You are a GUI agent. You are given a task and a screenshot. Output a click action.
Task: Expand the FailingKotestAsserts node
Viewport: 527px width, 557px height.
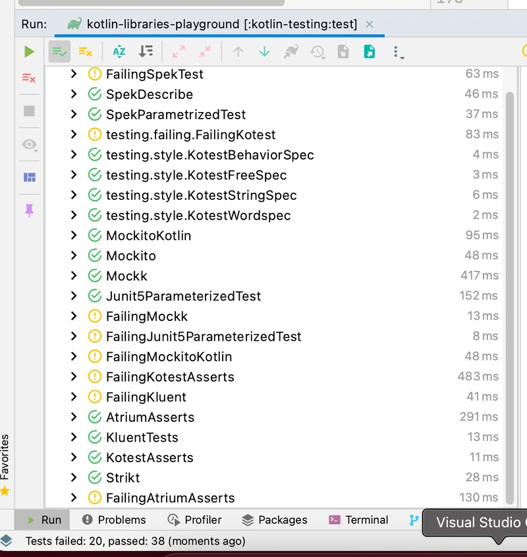point(72,376)
